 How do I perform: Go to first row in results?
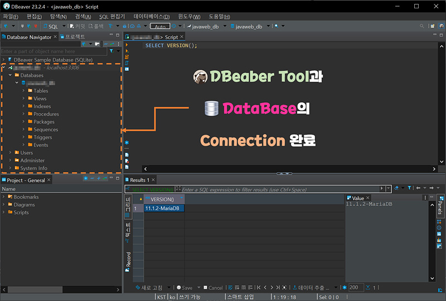coord(258,288)
